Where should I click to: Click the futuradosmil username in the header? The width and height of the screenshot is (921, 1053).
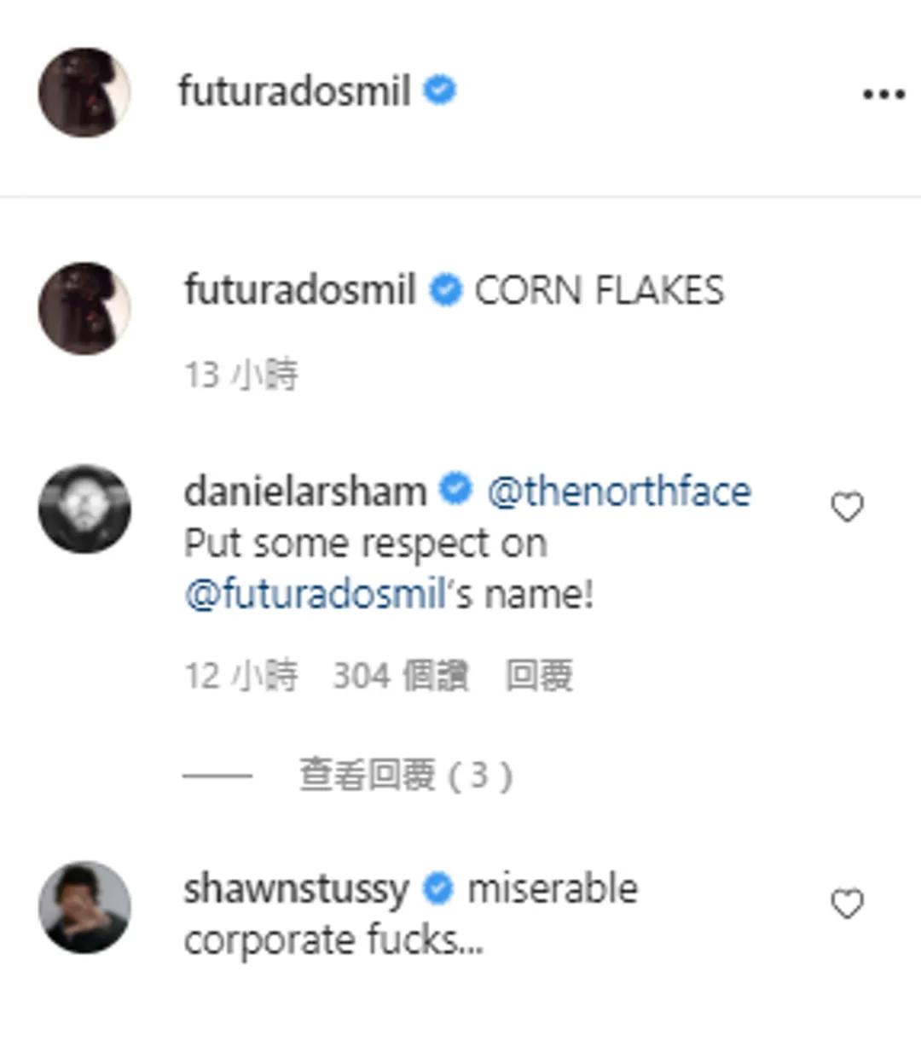pyautogui.click(x=294, y=91)
